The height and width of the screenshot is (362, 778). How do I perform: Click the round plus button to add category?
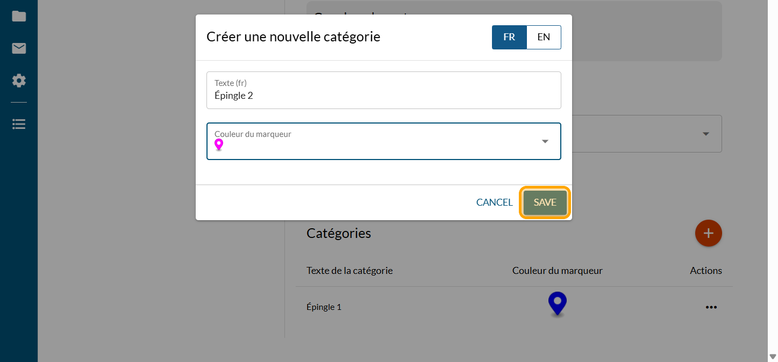708,233
